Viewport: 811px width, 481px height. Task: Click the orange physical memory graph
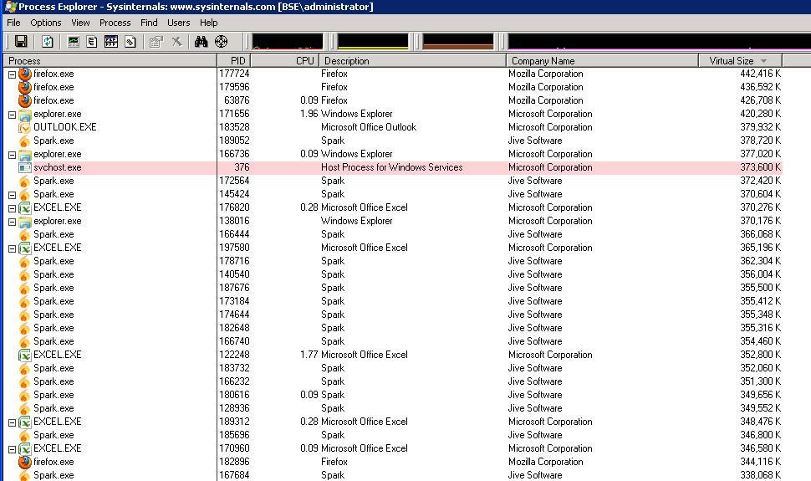(458, 42)
